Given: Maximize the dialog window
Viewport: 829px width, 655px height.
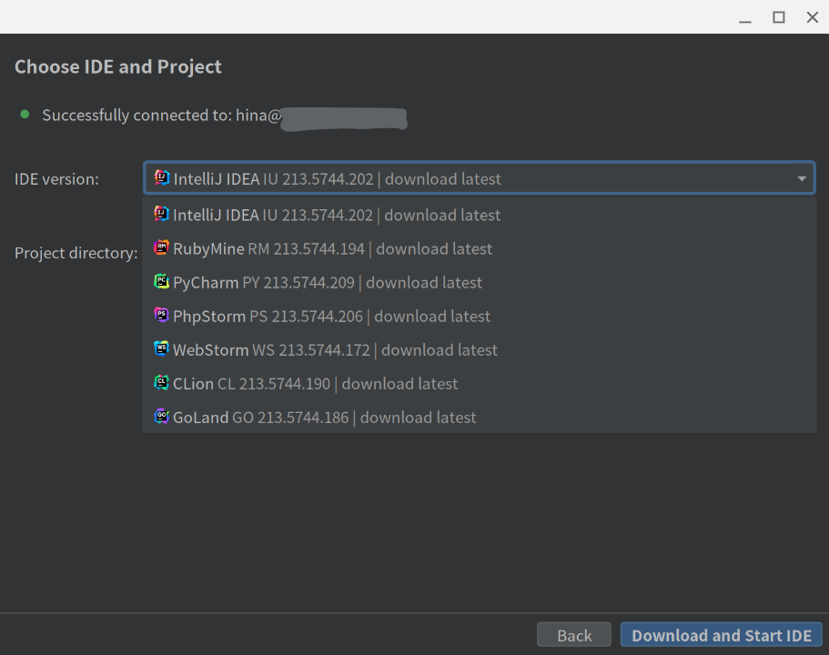Looking at the screenshot, I should pos(778,17).
